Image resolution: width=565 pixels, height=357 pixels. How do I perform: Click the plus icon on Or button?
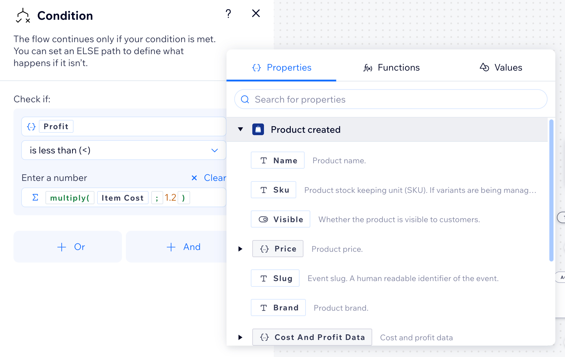(x=62, y=247)
